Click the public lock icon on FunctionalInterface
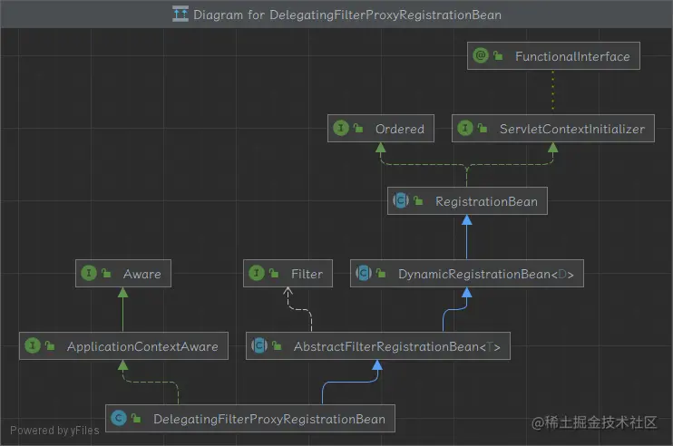Screen dimensions: 673x446 [498, 55]
